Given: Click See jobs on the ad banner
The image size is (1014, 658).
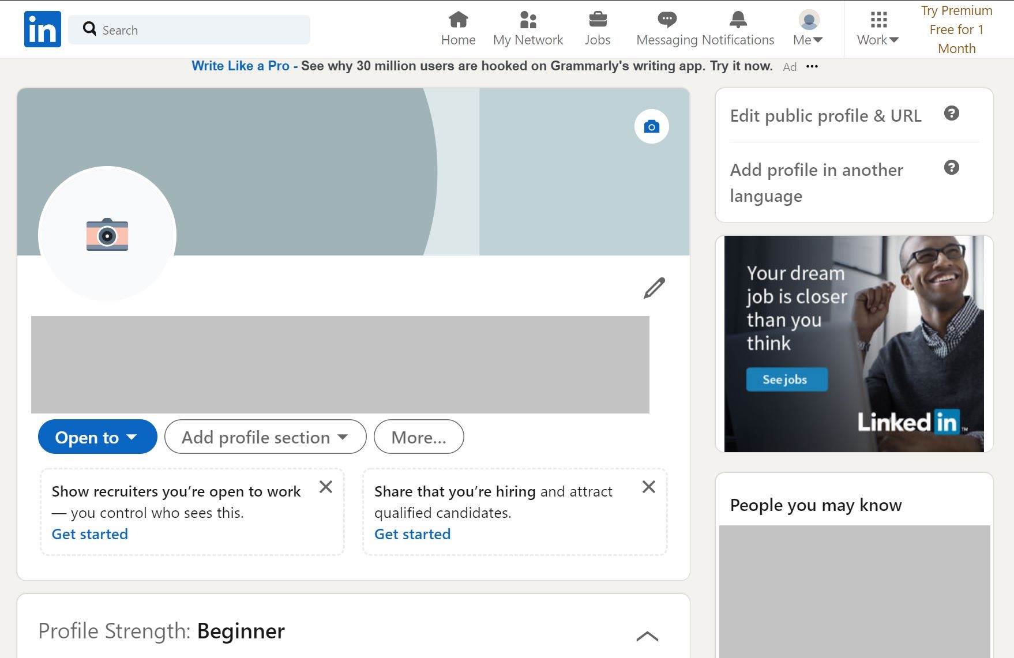Looking at the screenshot, I should coord(786,379).
